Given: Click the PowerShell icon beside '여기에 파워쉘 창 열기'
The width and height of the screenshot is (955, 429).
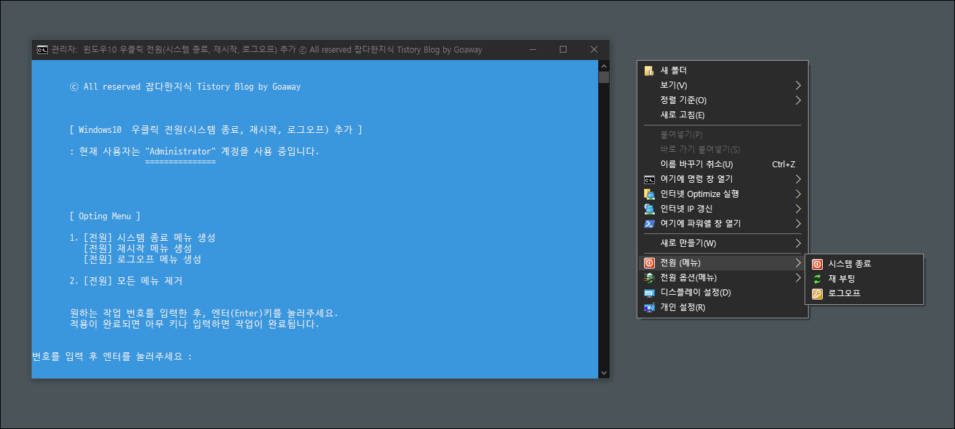Looking at the screenshot, I should pyautogui.click(x=649, y=224).
